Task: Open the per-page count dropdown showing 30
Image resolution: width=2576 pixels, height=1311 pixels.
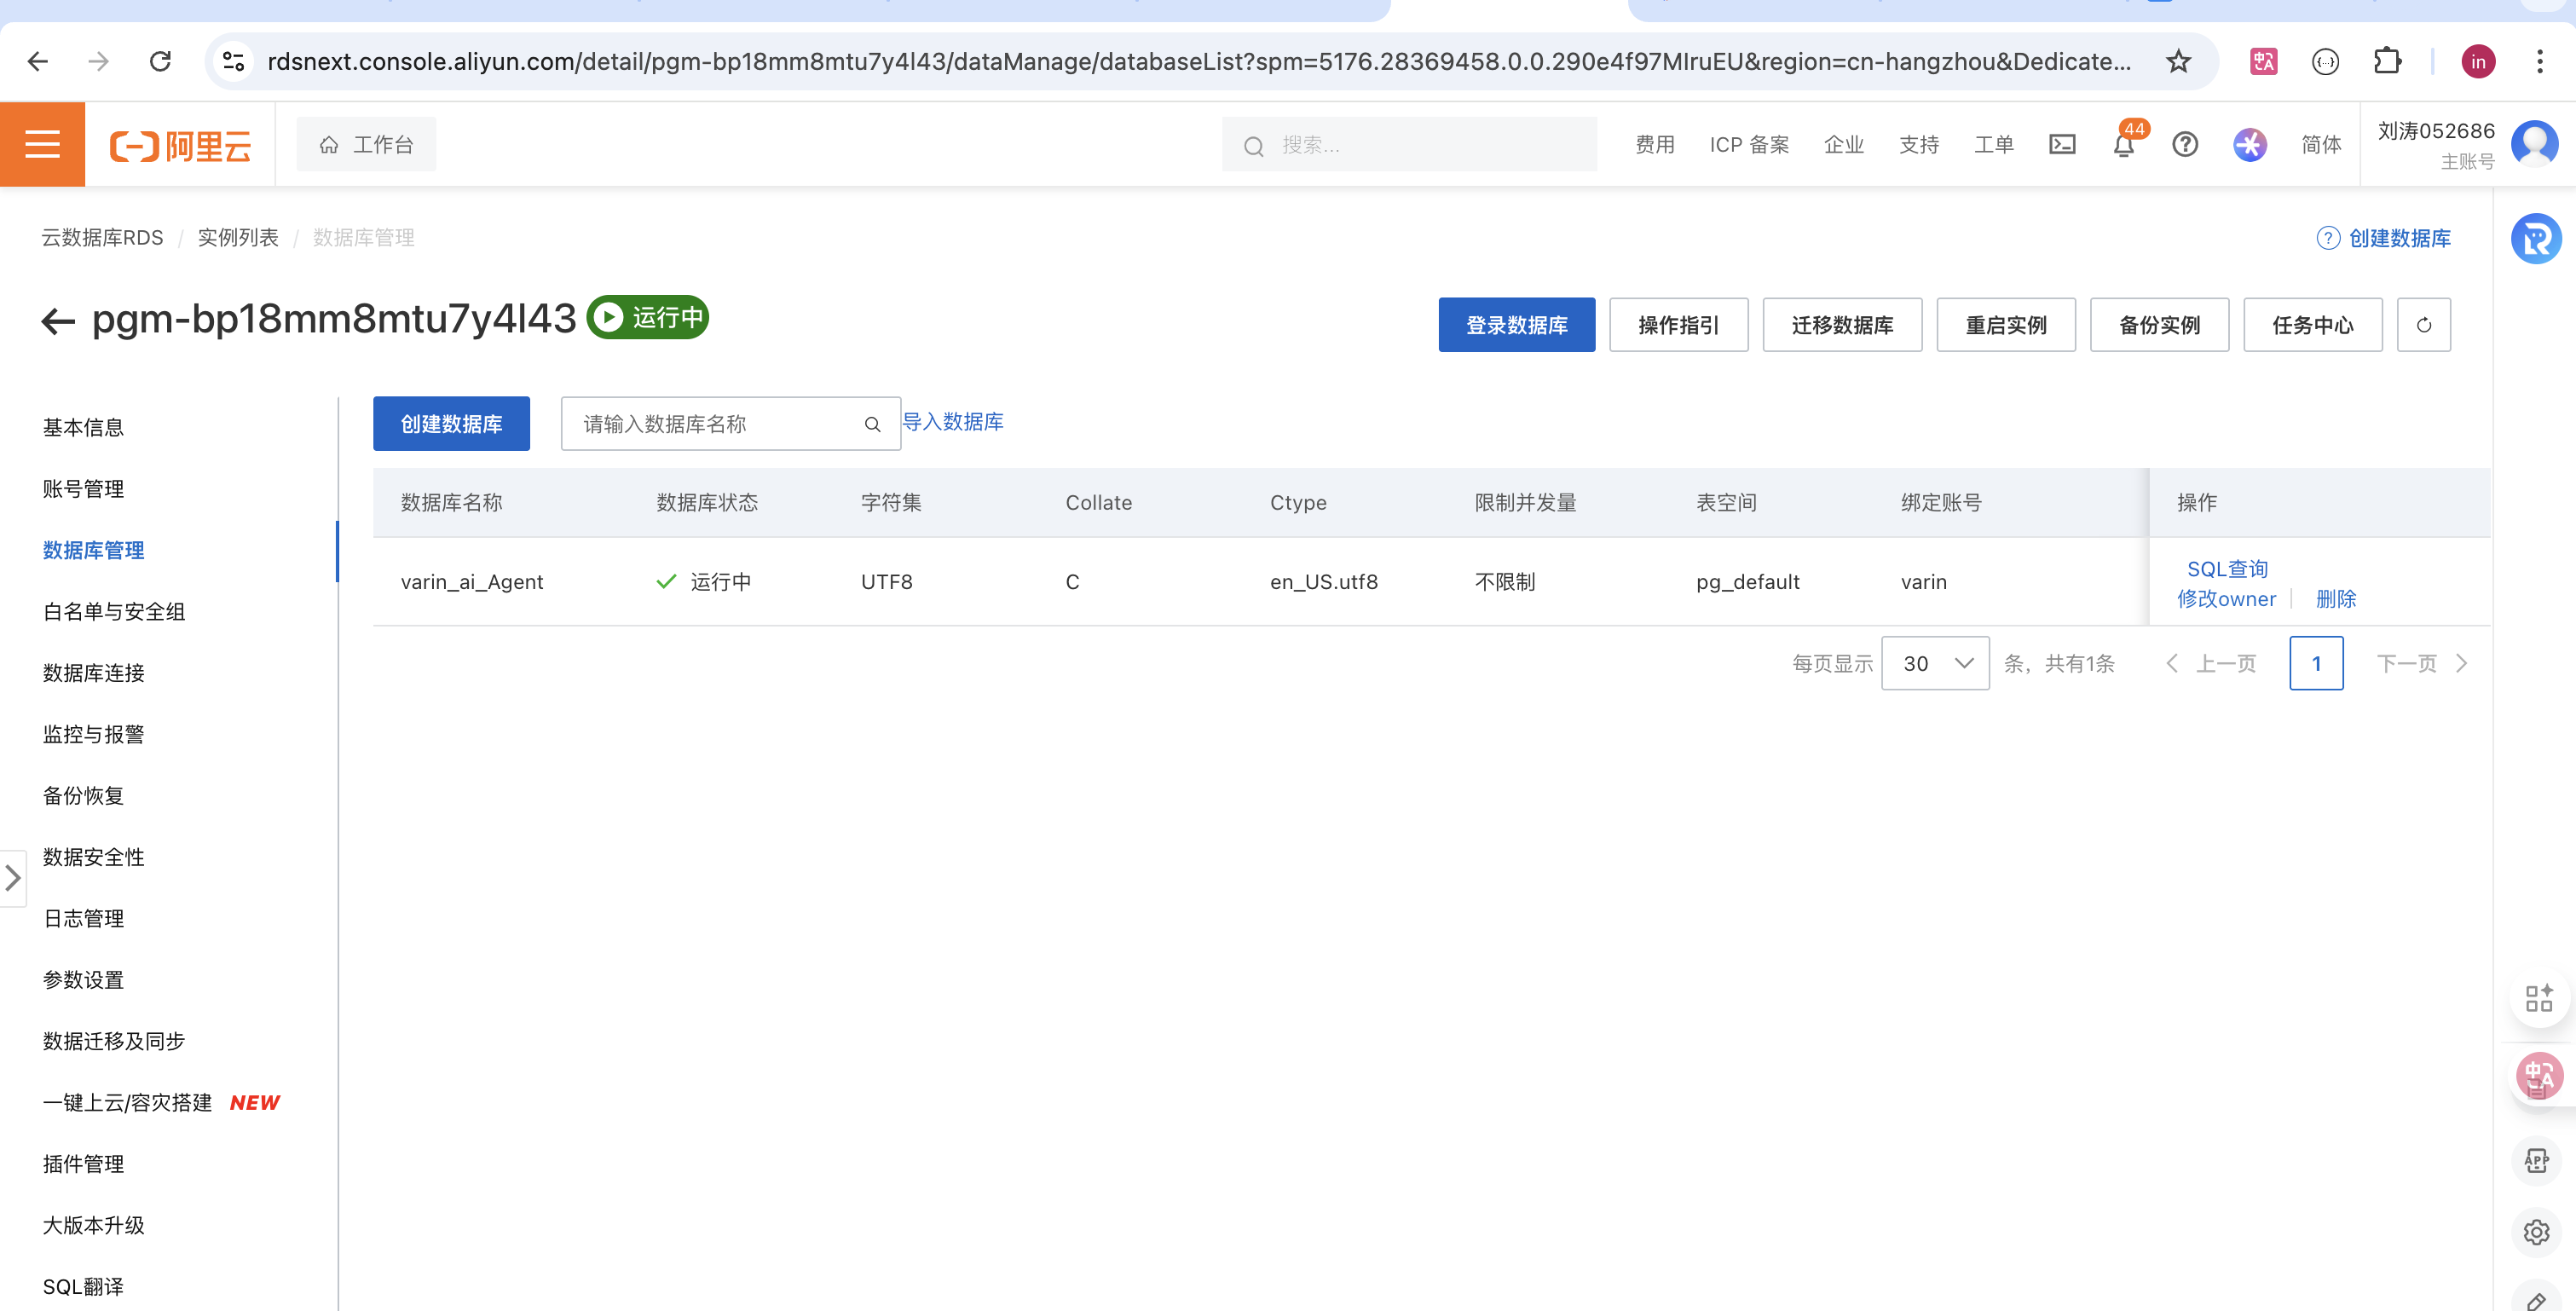Action: click(x=1935, y=663)
